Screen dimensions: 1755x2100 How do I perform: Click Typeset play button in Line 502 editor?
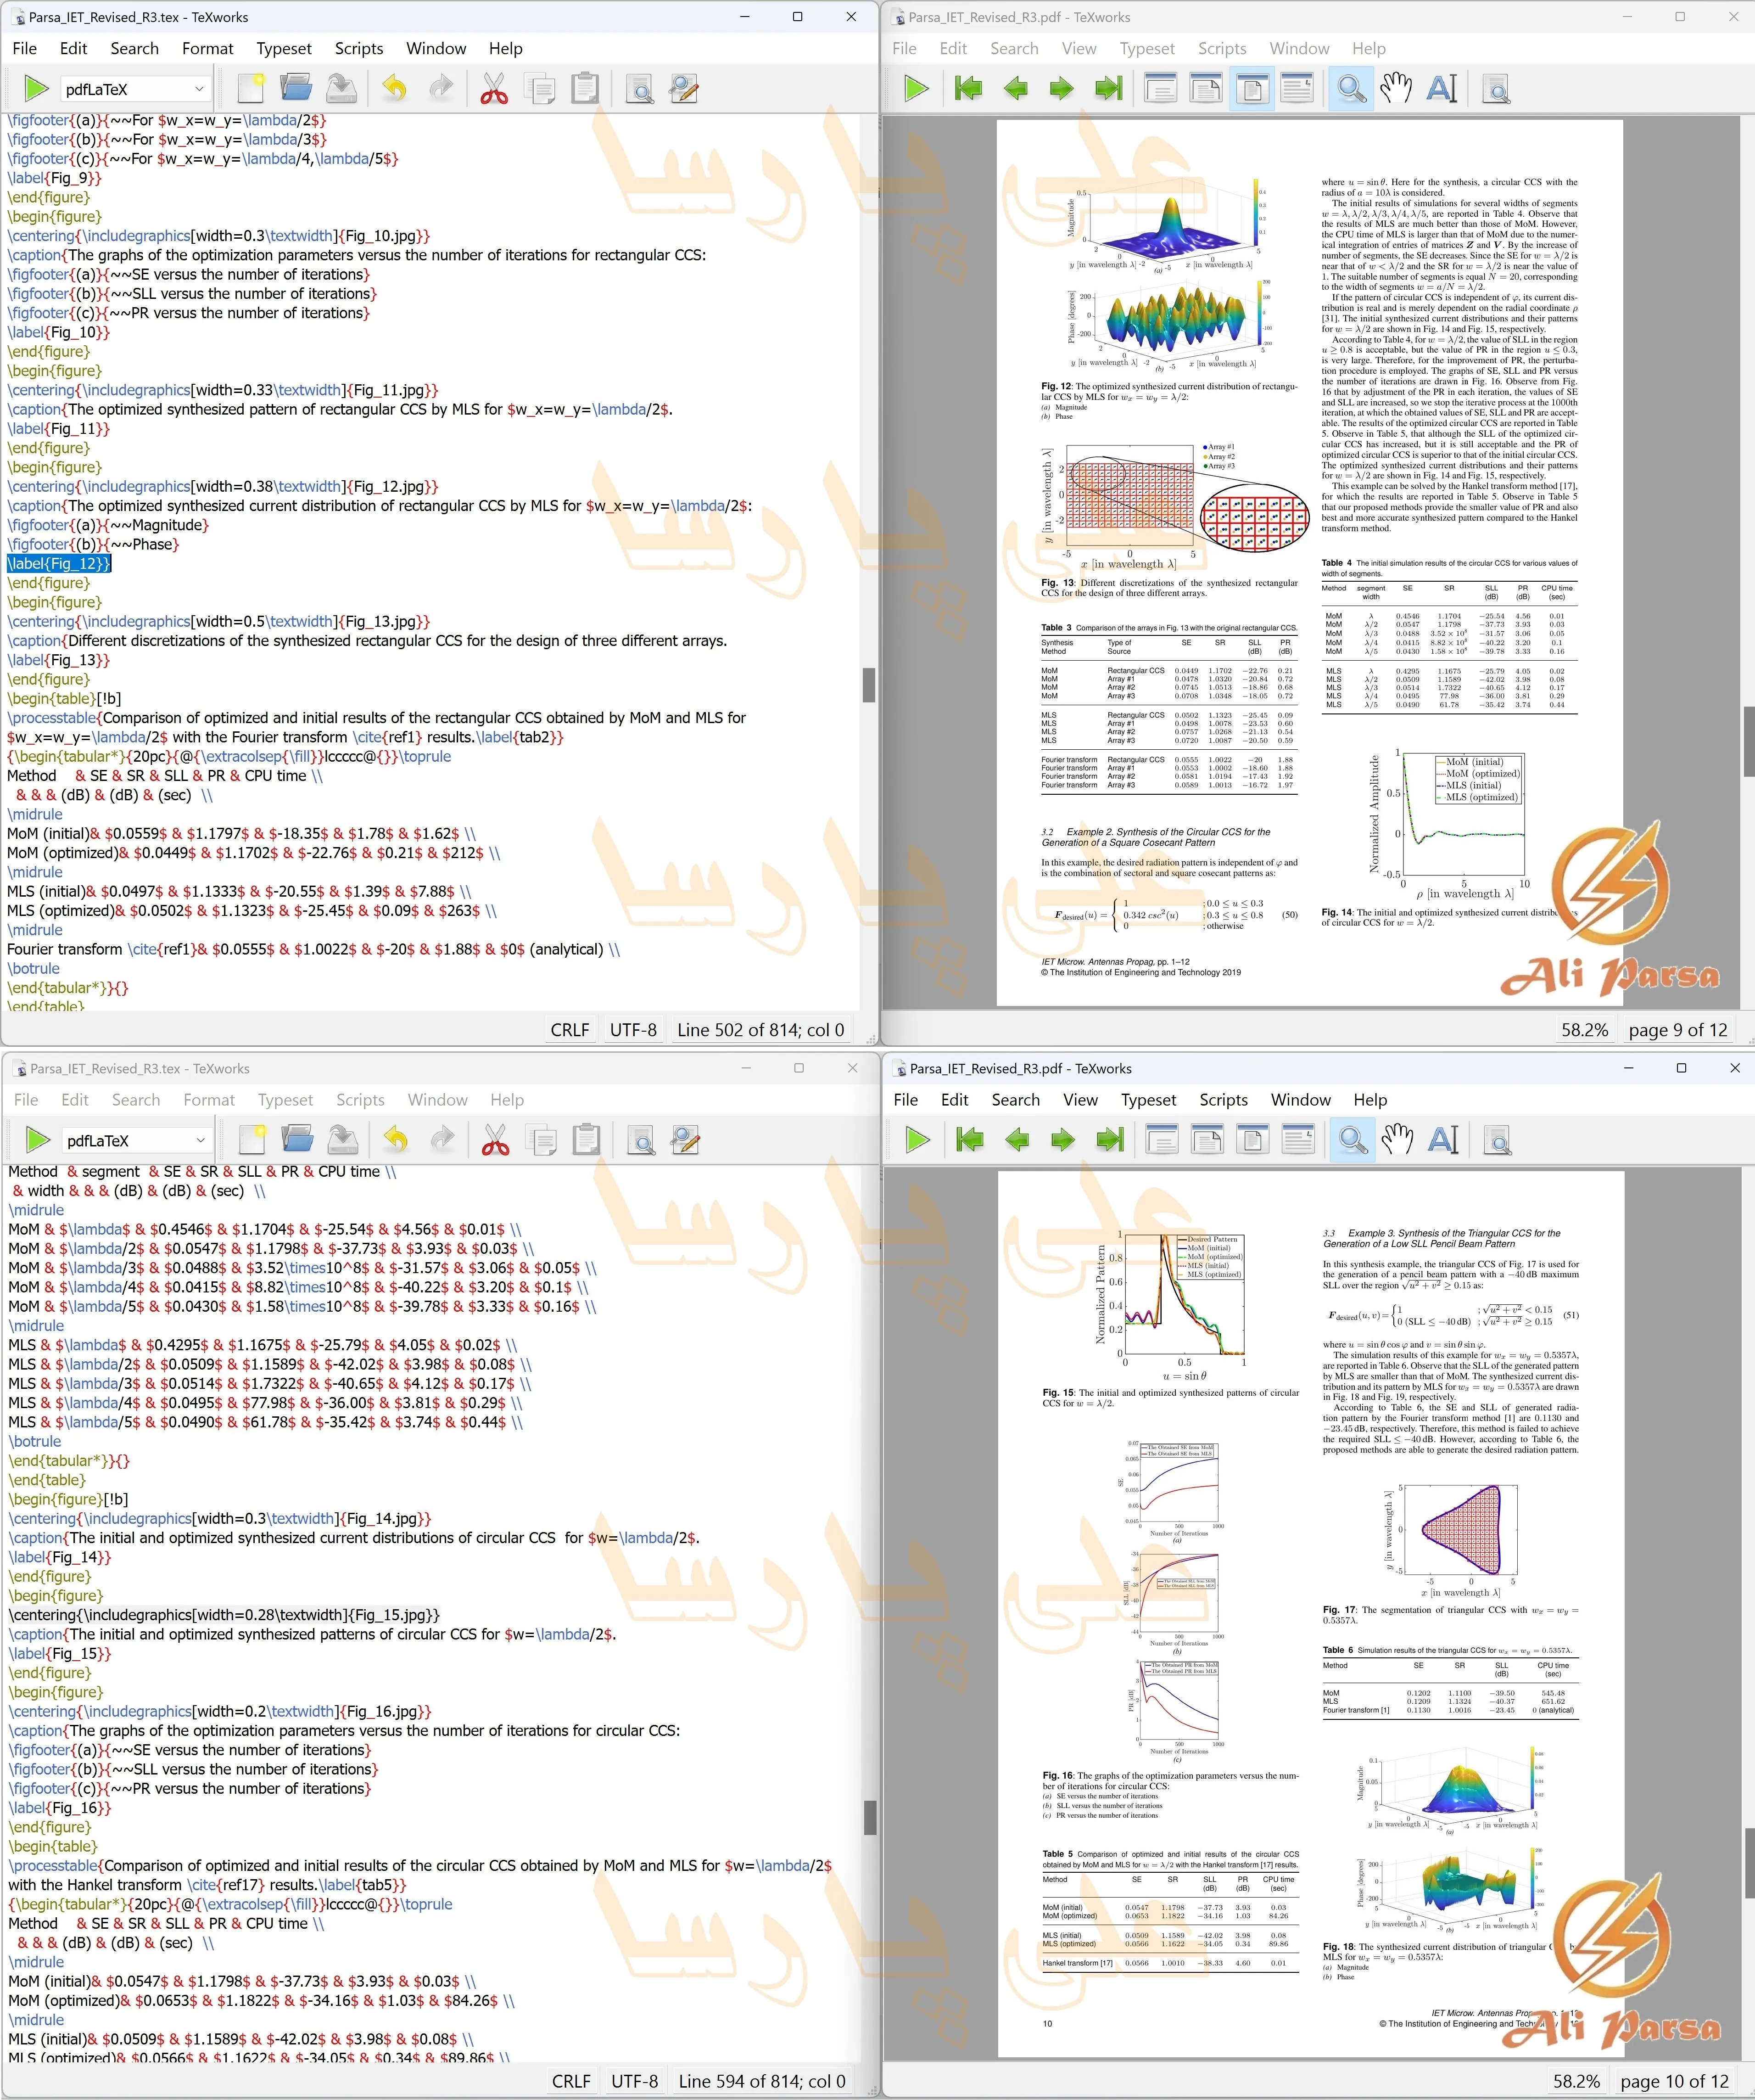36,89
